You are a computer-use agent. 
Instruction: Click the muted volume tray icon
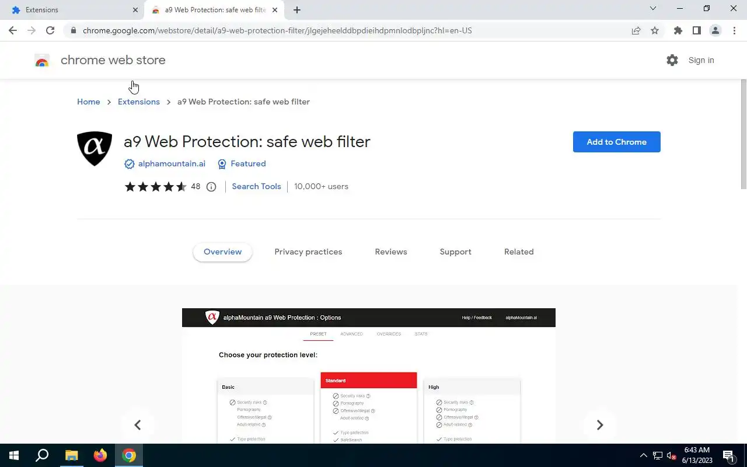[x=671, y=455]
